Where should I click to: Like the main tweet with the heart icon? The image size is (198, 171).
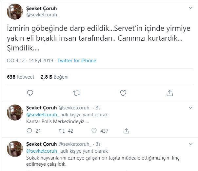click(123, 93)
